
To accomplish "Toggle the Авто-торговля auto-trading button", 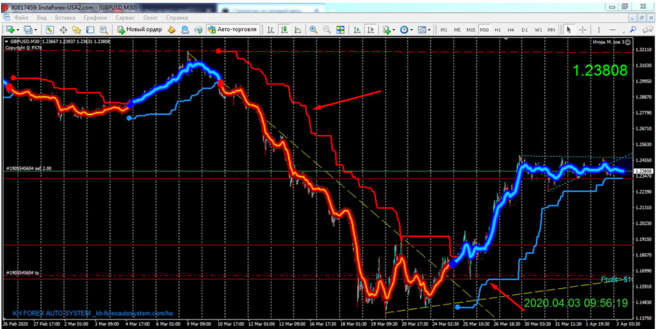I will coord(233,29).
